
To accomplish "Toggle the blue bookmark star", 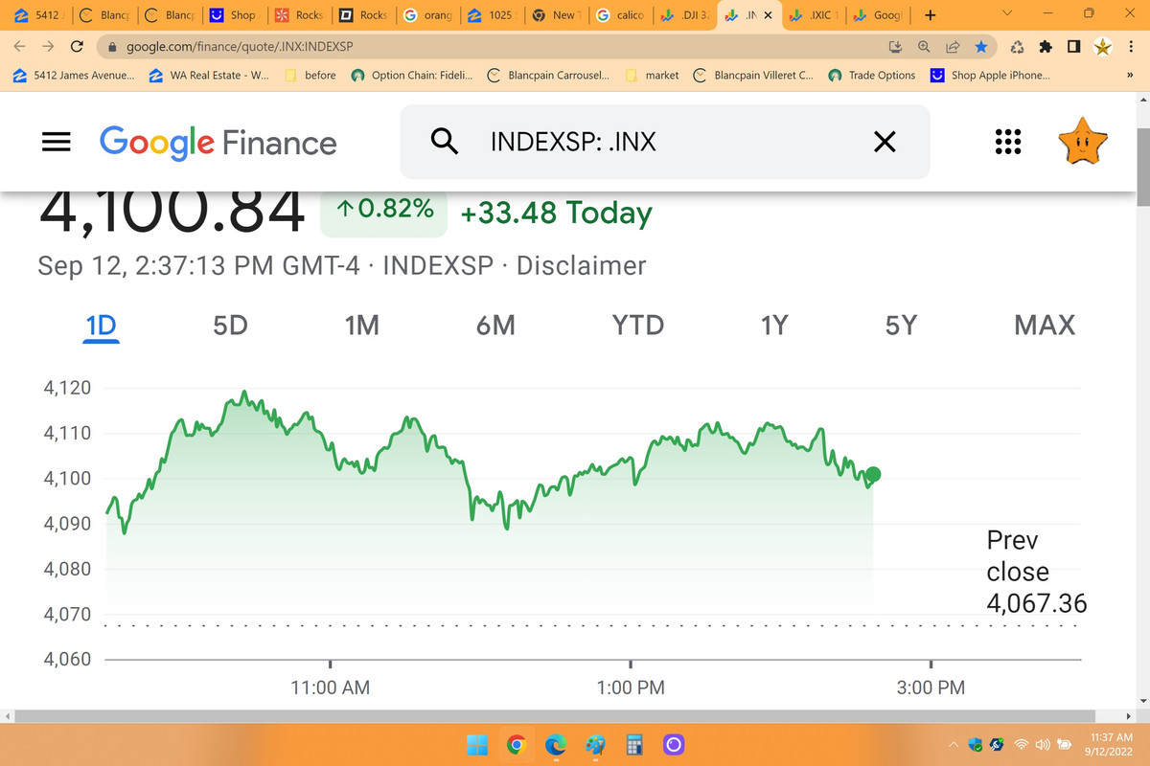I will [980, 45].
